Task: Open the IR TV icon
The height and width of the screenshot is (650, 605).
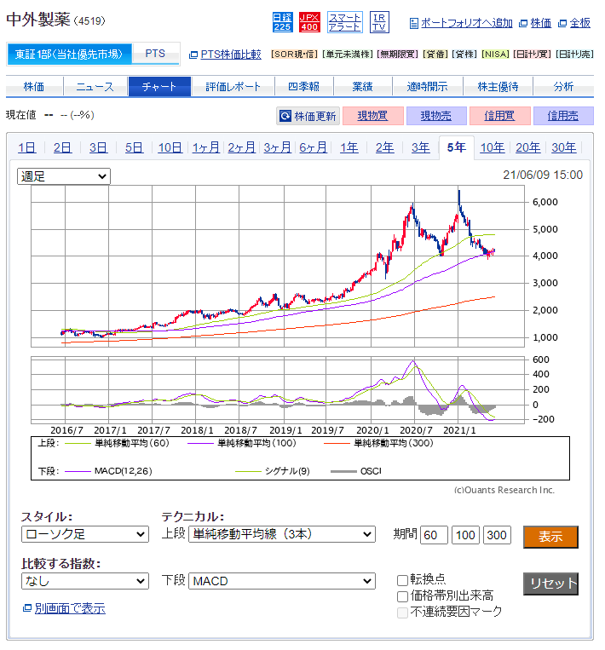Action: coord(379,22)
